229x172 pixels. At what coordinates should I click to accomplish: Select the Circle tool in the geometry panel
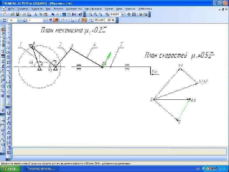(9, 43)
